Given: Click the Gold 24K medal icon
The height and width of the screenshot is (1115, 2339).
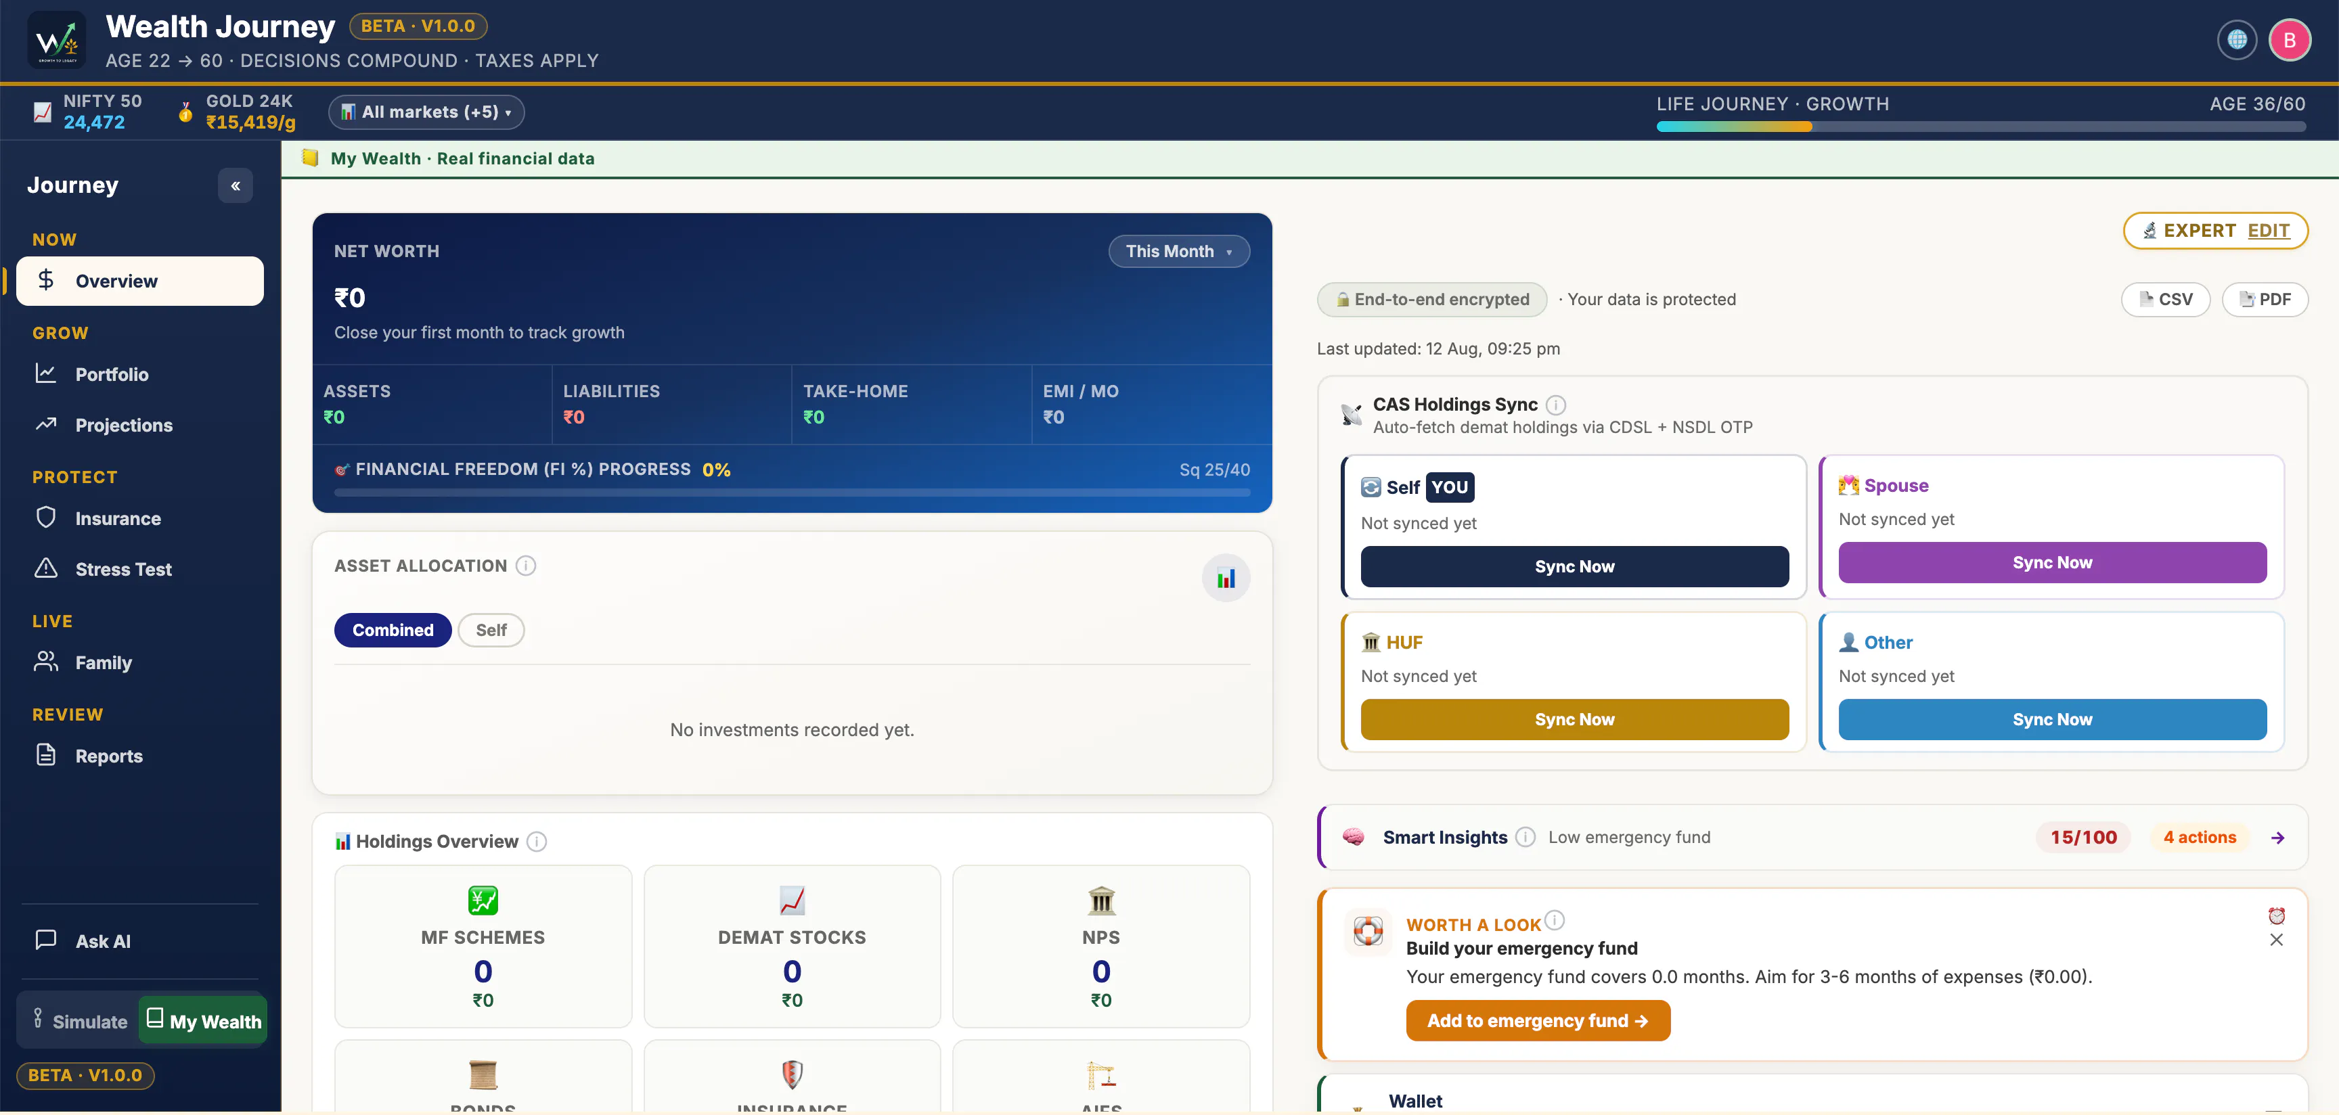Looking at the screenshot, I should (185, 112).
